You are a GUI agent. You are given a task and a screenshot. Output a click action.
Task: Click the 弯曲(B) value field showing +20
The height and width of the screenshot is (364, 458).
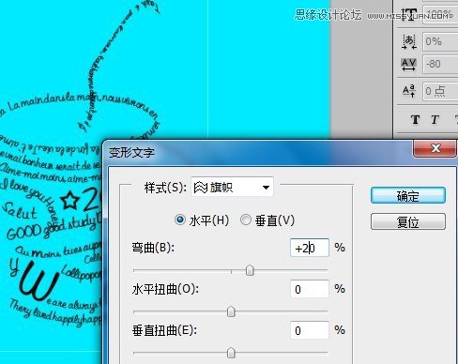310,248
